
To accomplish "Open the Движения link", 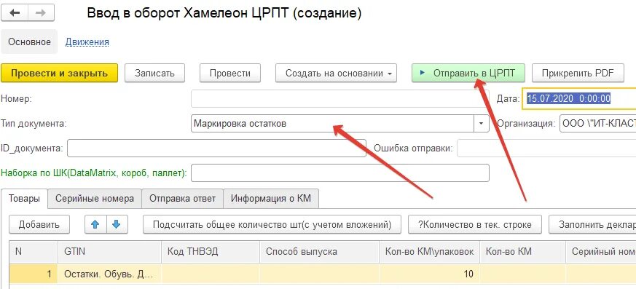I will tap(87, 41).
